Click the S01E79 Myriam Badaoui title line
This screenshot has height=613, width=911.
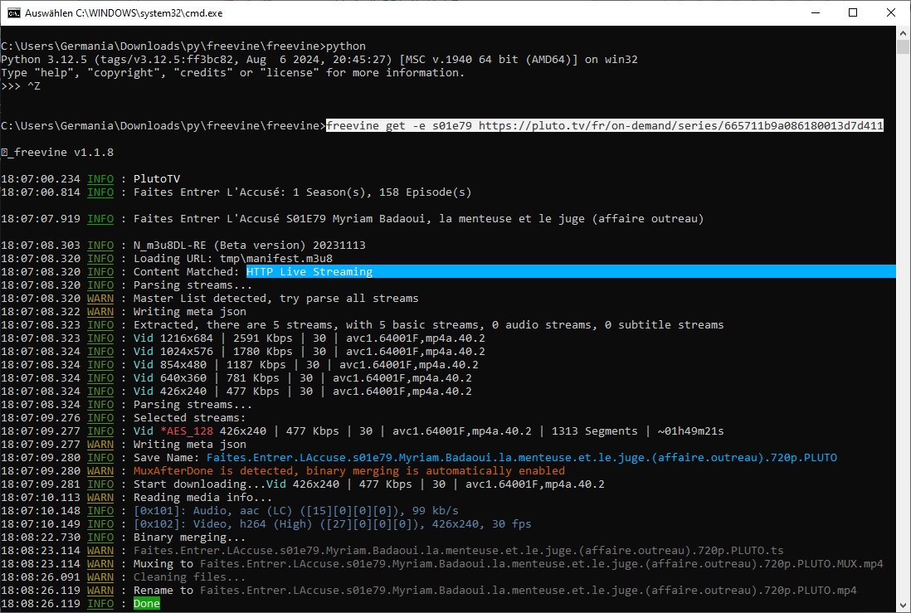[418, 219]
